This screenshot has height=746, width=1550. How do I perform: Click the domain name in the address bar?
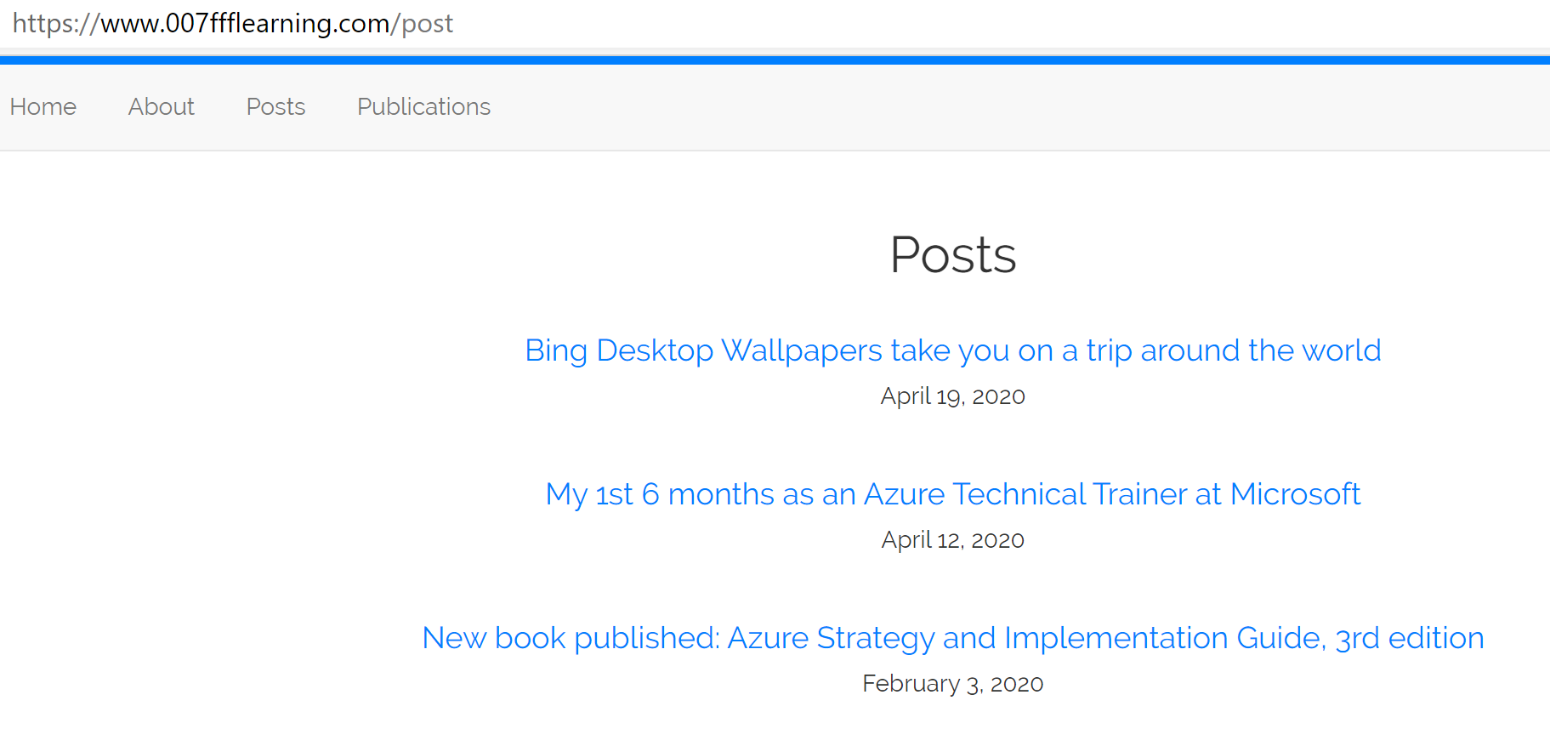245,23
